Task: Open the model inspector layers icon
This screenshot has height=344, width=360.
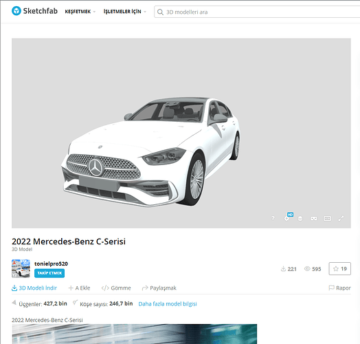Action: click(300, 219)
